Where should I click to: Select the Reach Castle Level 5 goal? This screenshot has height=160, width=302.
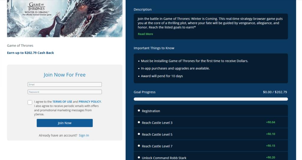click(211, 134)
